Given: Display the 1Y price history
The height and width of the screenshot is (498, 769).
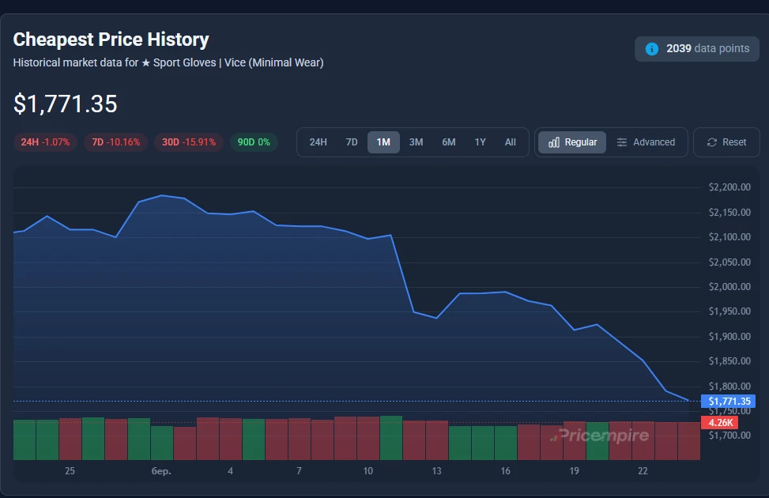Looking at the screenshot, I should (x=480, y=142).
